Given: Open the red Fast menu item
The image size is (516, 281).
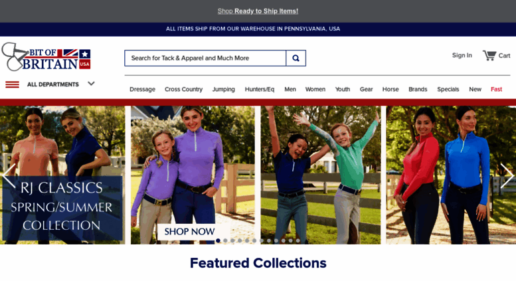Looking at the screenshot, I should tap(496, 89).
